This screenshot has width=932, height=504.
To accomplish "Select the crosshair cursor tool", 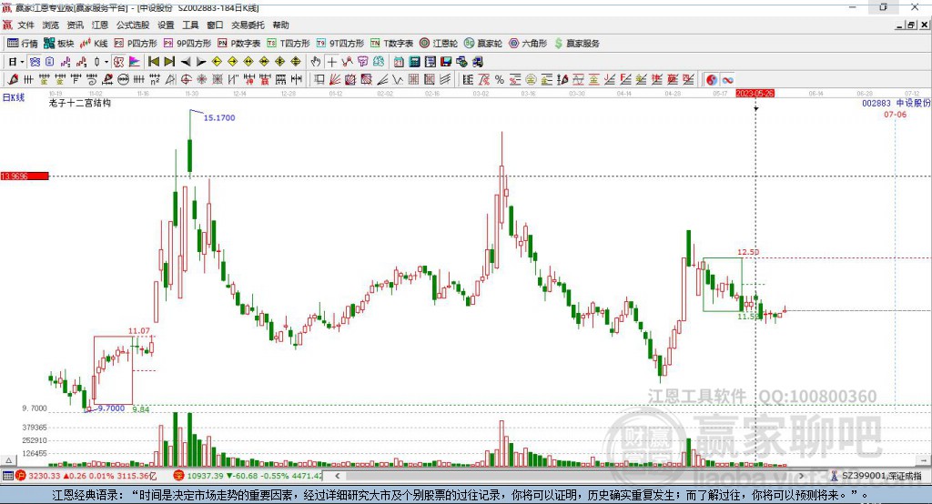I will (331, 62).
